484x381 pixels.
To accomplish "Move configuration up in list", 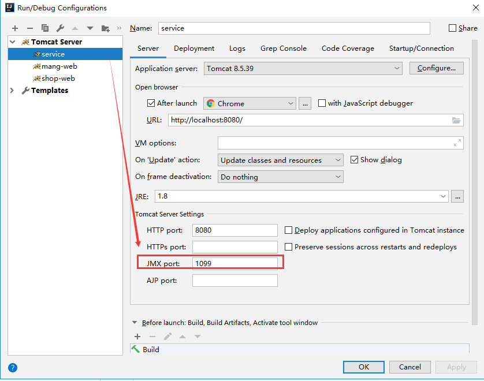I will click(75, 28).
